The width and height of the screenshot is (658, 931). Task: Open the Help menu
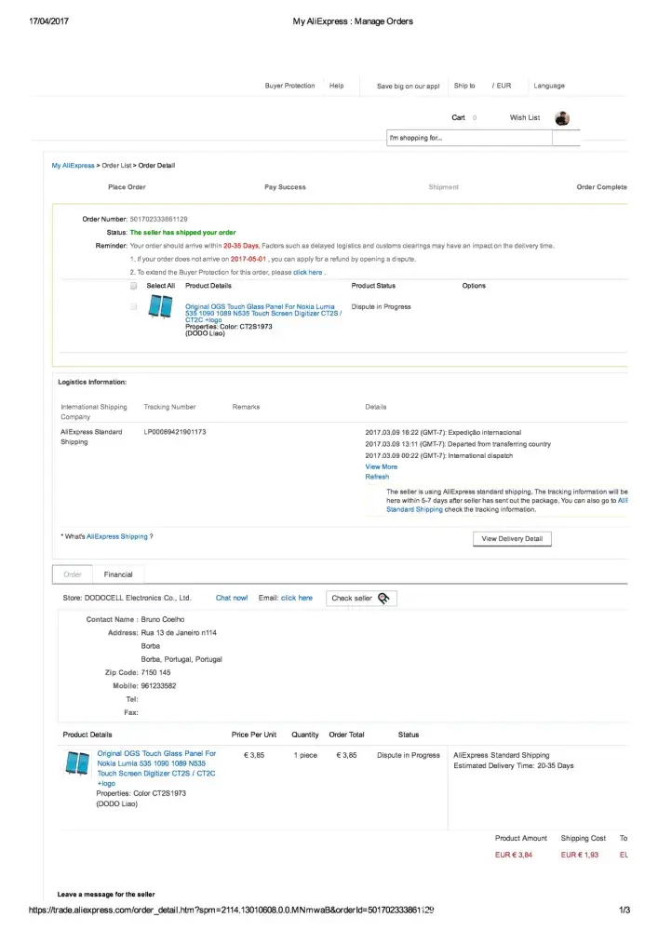336,86
